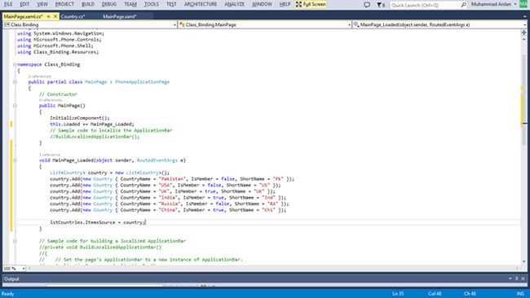Close the MainPage.xaml.cs tab
This screenshot has width=530, height=298.
[55, 16]
